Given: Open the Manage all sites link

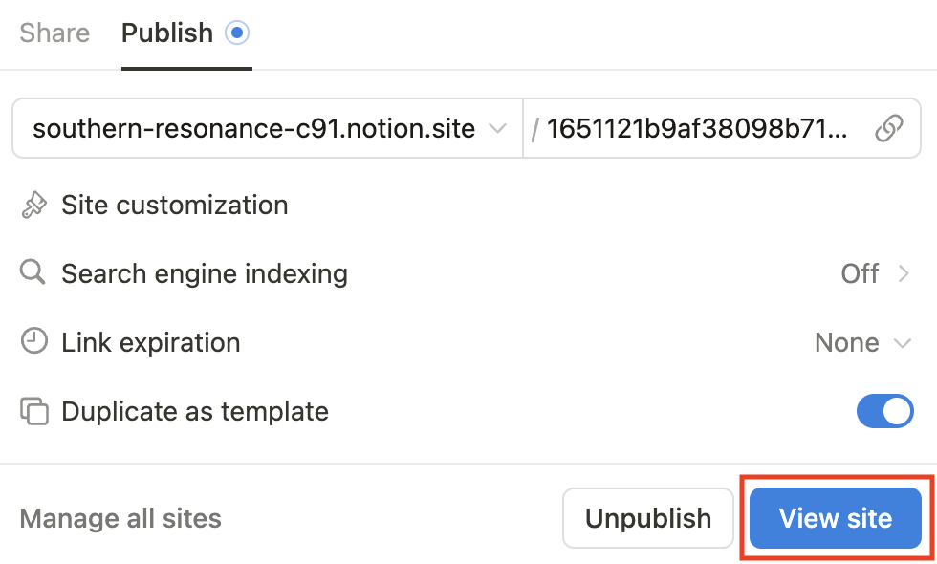Looking at the screenshot, I should click(x=120, y=518).
